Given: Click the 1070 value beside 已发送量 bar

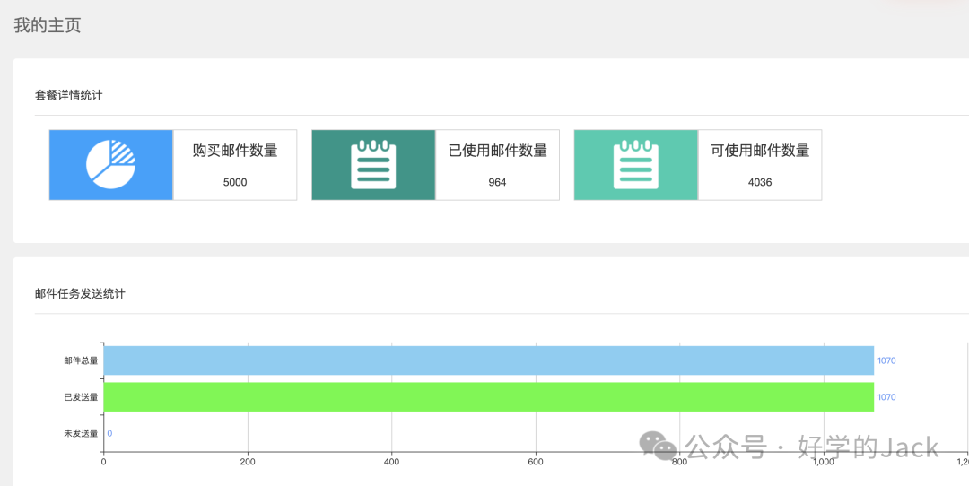Looking at the screenshot, I should (886, 397).
